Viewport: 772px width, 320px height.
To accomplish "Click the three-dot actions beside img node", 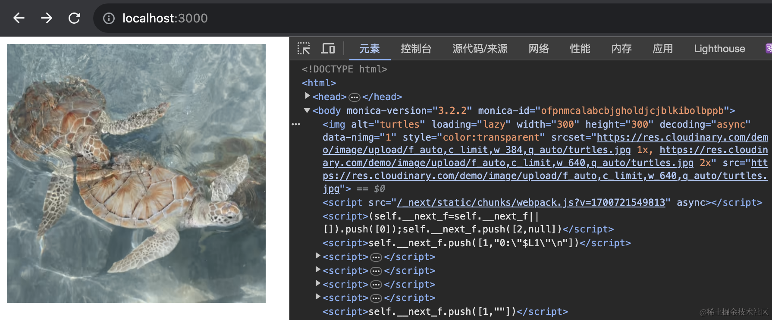I will 296,124.
